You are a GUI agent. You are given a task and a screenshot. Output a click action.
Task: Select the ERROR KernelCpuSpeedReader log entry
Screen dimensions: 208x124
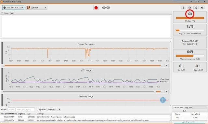click(85, 120)
